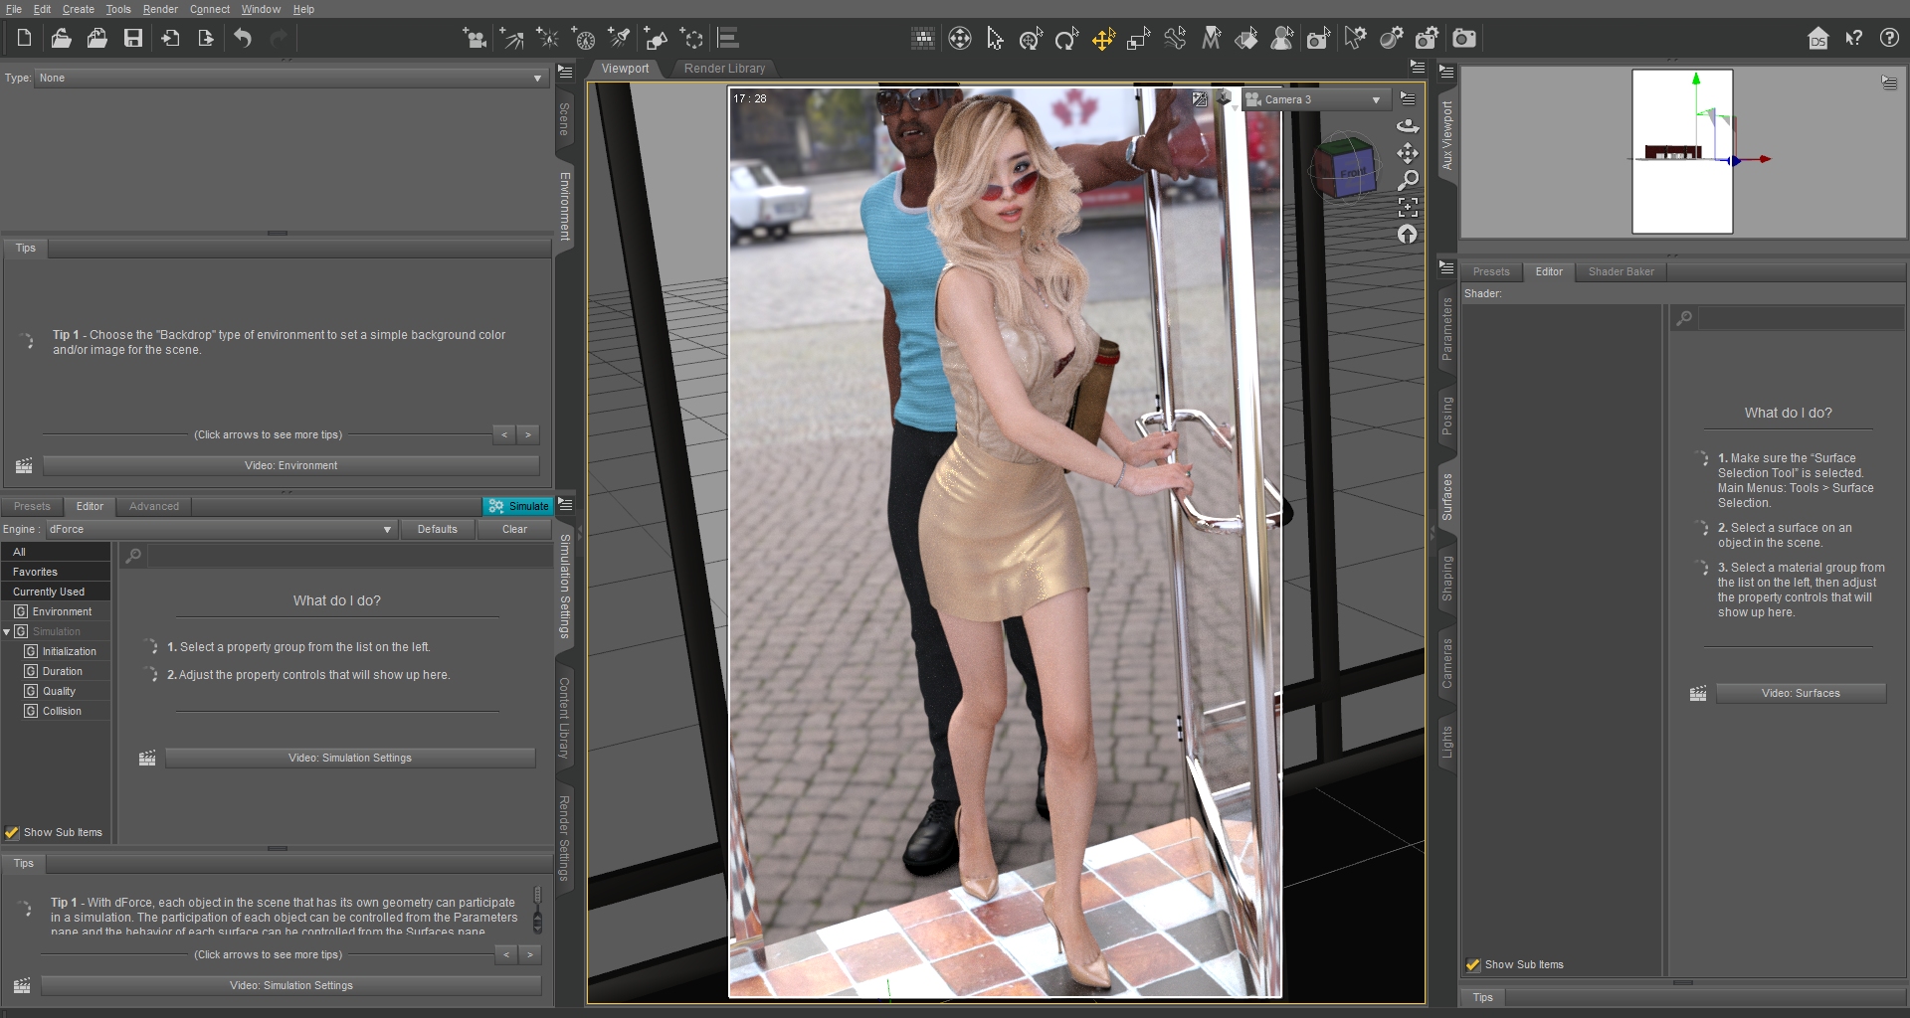
Task: Switch to the Render Library tab
Action: (724, 69)
